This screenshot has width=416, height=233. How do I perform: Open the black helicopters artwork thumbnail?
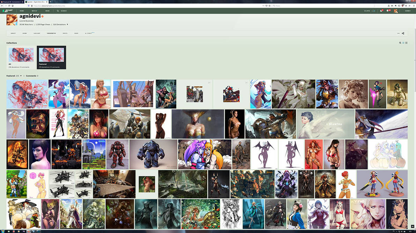71,184
